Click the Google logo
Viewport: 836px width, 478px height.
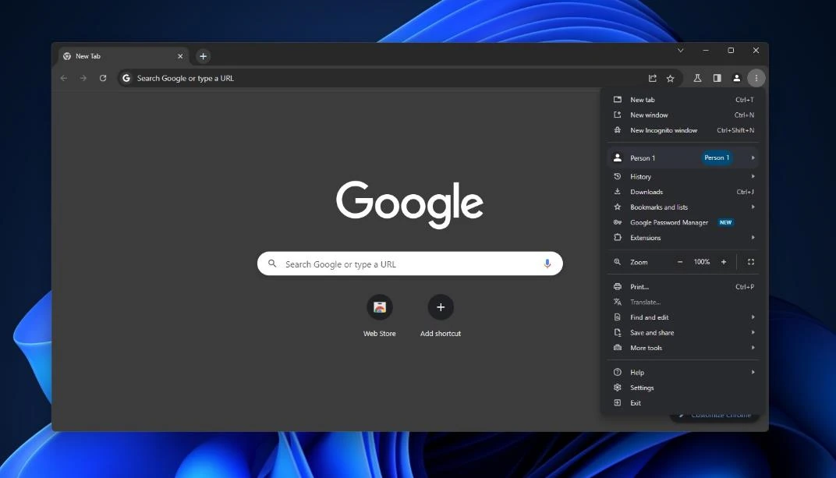coord(409,204)
